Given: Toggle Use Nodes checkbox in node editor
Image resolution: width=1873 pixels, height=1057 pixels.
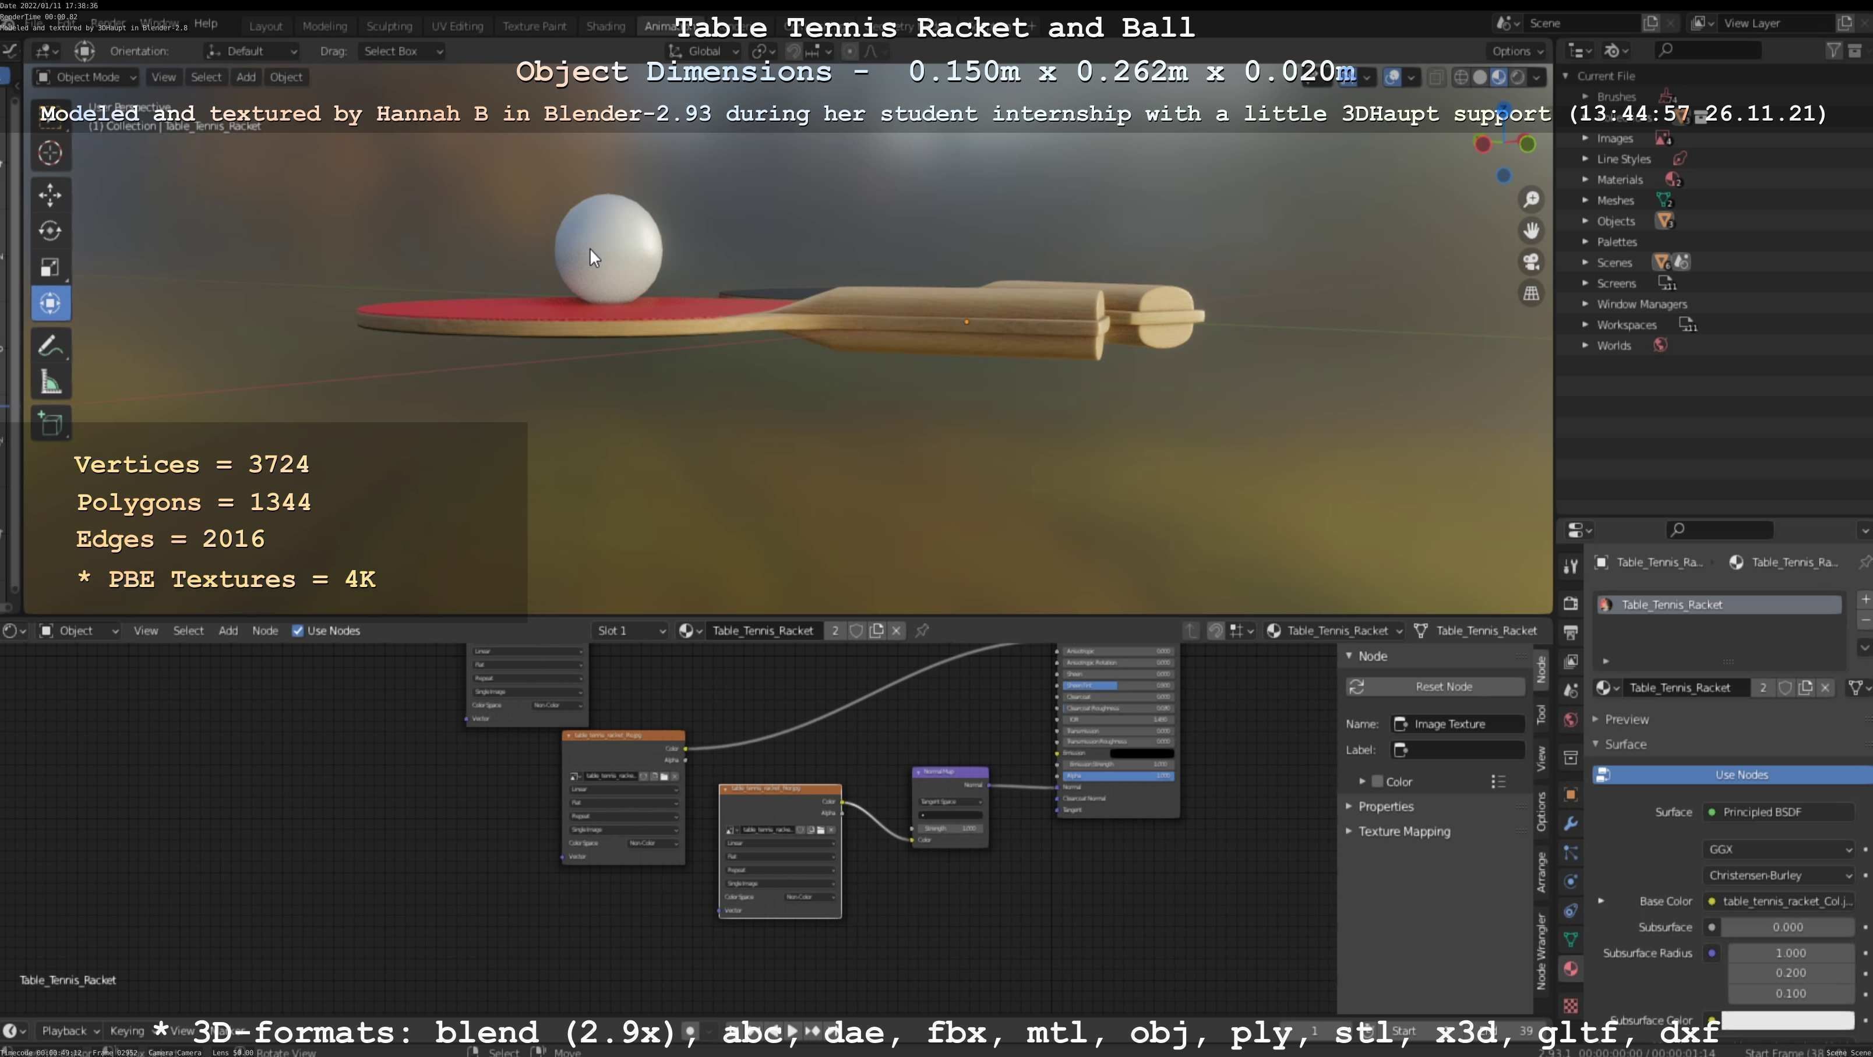Looking at the screenshot, I should 297,630.
